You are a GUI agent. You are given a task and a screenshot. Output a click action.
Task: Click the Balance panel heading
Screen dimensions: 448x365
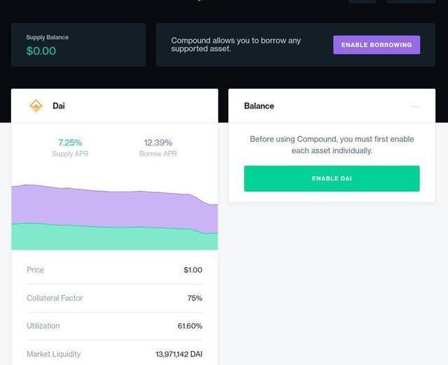(259, 106)
